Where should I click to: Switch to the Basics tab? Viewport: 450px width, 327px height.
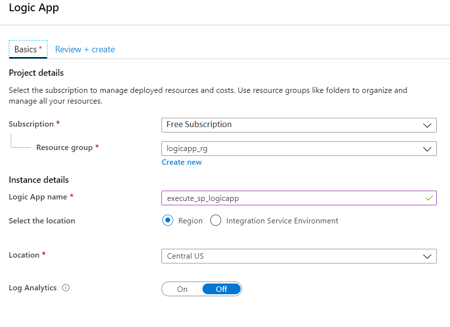28,49
